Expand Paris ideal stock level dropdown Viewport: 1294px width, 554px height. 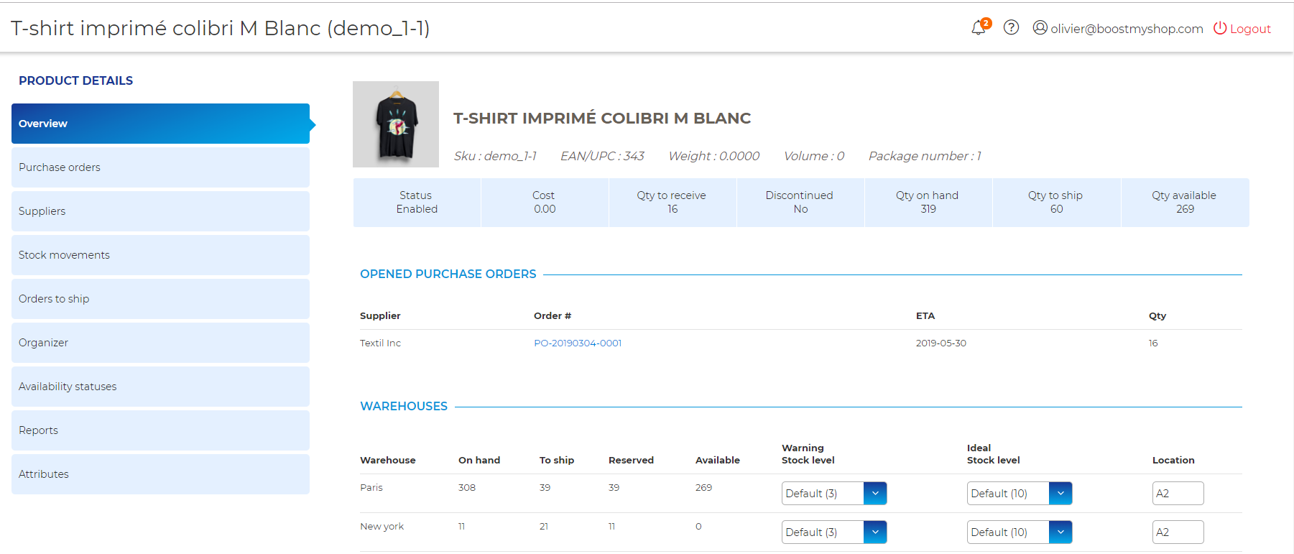coord(1060,494)
